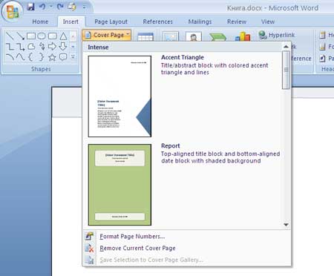Click the Intense gallery category header
The image size is (334, 276).
click(x=183, y=47)
